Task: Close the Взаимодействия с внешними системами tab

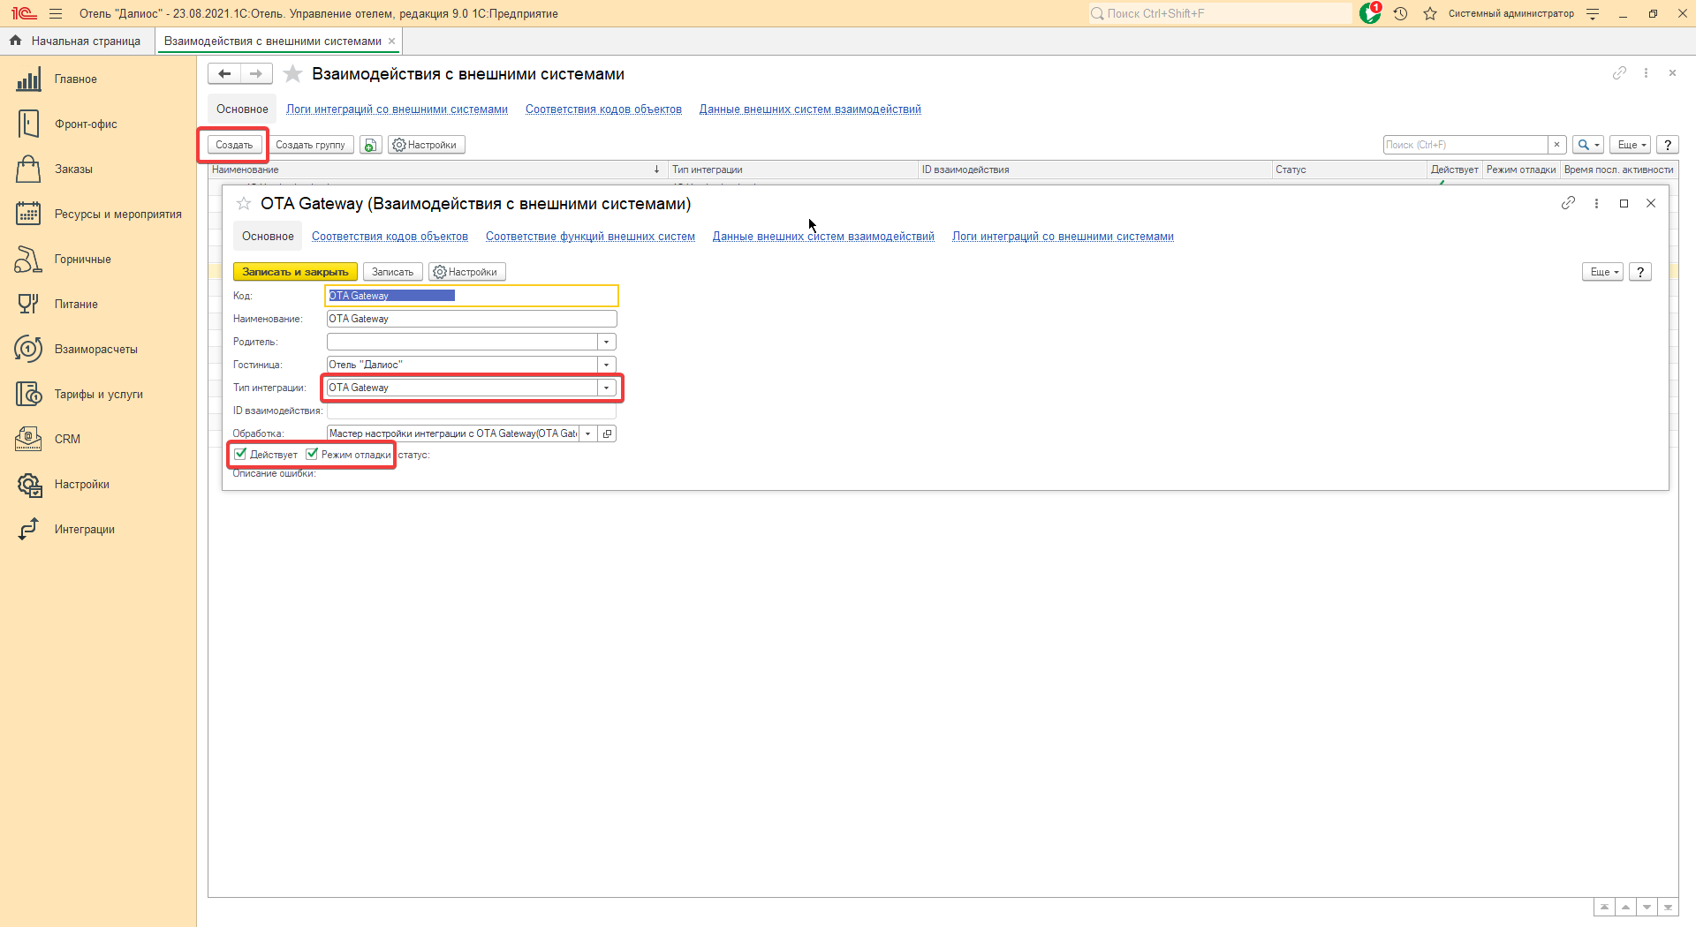Action: 391,41
